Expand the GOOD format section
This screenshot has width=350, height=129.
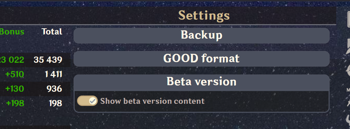coord(201,59)
